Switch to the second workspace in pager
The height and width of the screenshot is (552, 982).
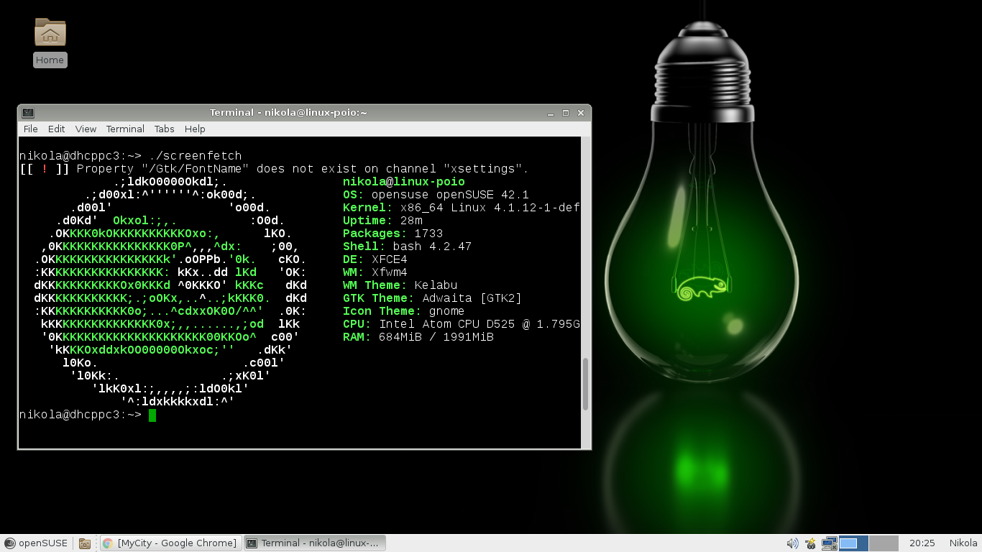[x=884, y=543]
